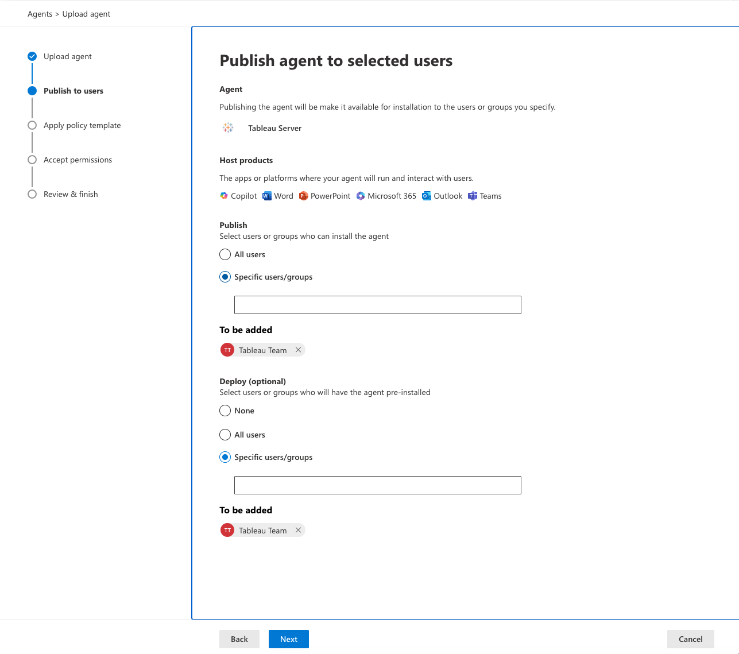The height and width of the screenshot is (654, 739).
Task: Select the Word host product icon
Action: (x=266, y=196)
